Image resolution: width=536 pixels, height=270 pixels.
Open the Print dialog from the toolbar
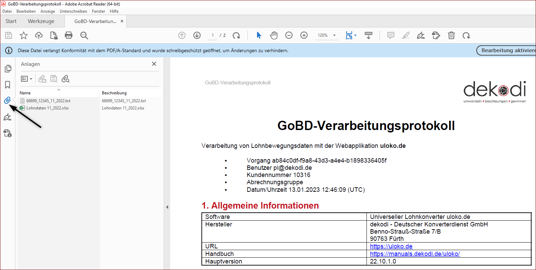click(68, 35)
